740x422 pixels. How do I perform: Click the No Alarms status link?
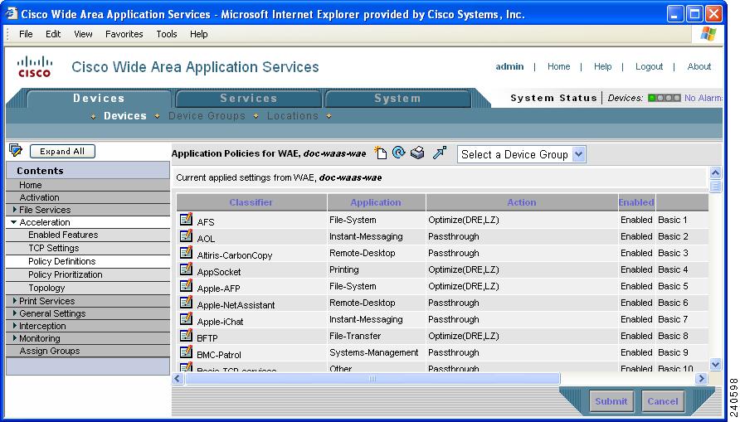coord(703,98)
